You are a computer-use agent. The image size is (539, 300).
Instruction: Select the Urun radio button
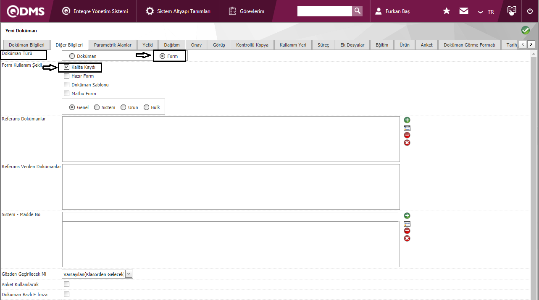[124, 107]
